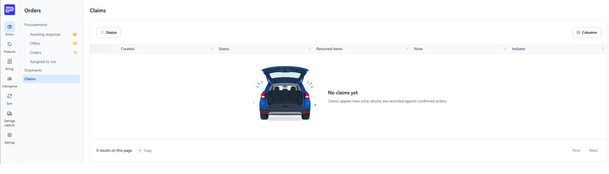Image resolution: width=609 pixels, height=174 pixels.
Task: Click the app logo icon
Action: tap(9, 10)
